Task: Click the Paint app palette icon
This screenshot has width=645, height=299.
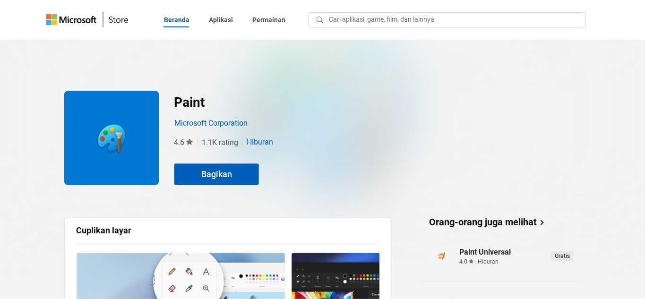Action: [x=112, y=138]
